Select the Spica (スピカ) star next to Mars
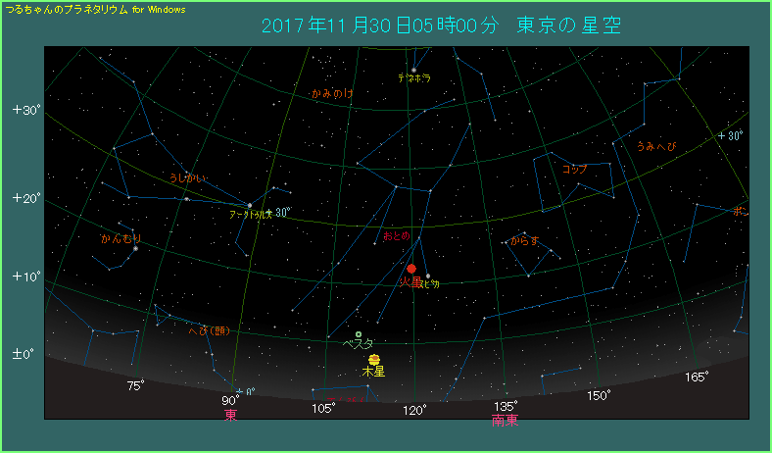 click(x=428, y=276)
